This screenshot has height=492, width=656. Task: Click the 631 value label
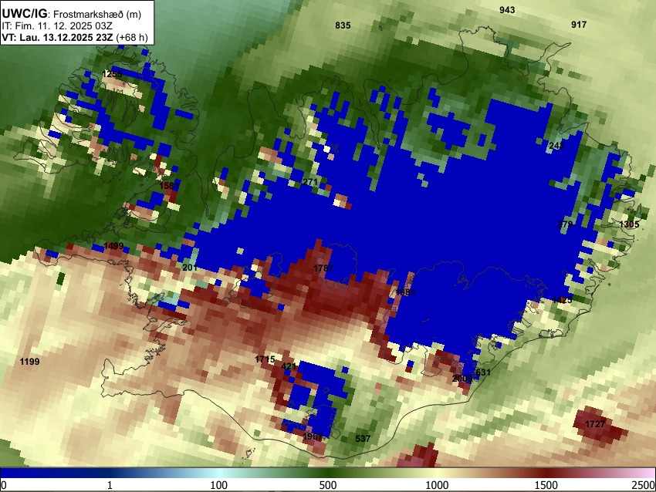[x=483, y=372]
